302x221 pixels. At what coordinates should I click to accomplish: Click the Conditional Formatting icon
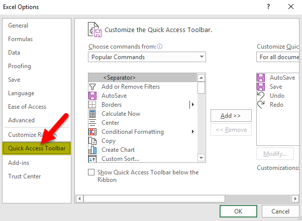(92, 132)
